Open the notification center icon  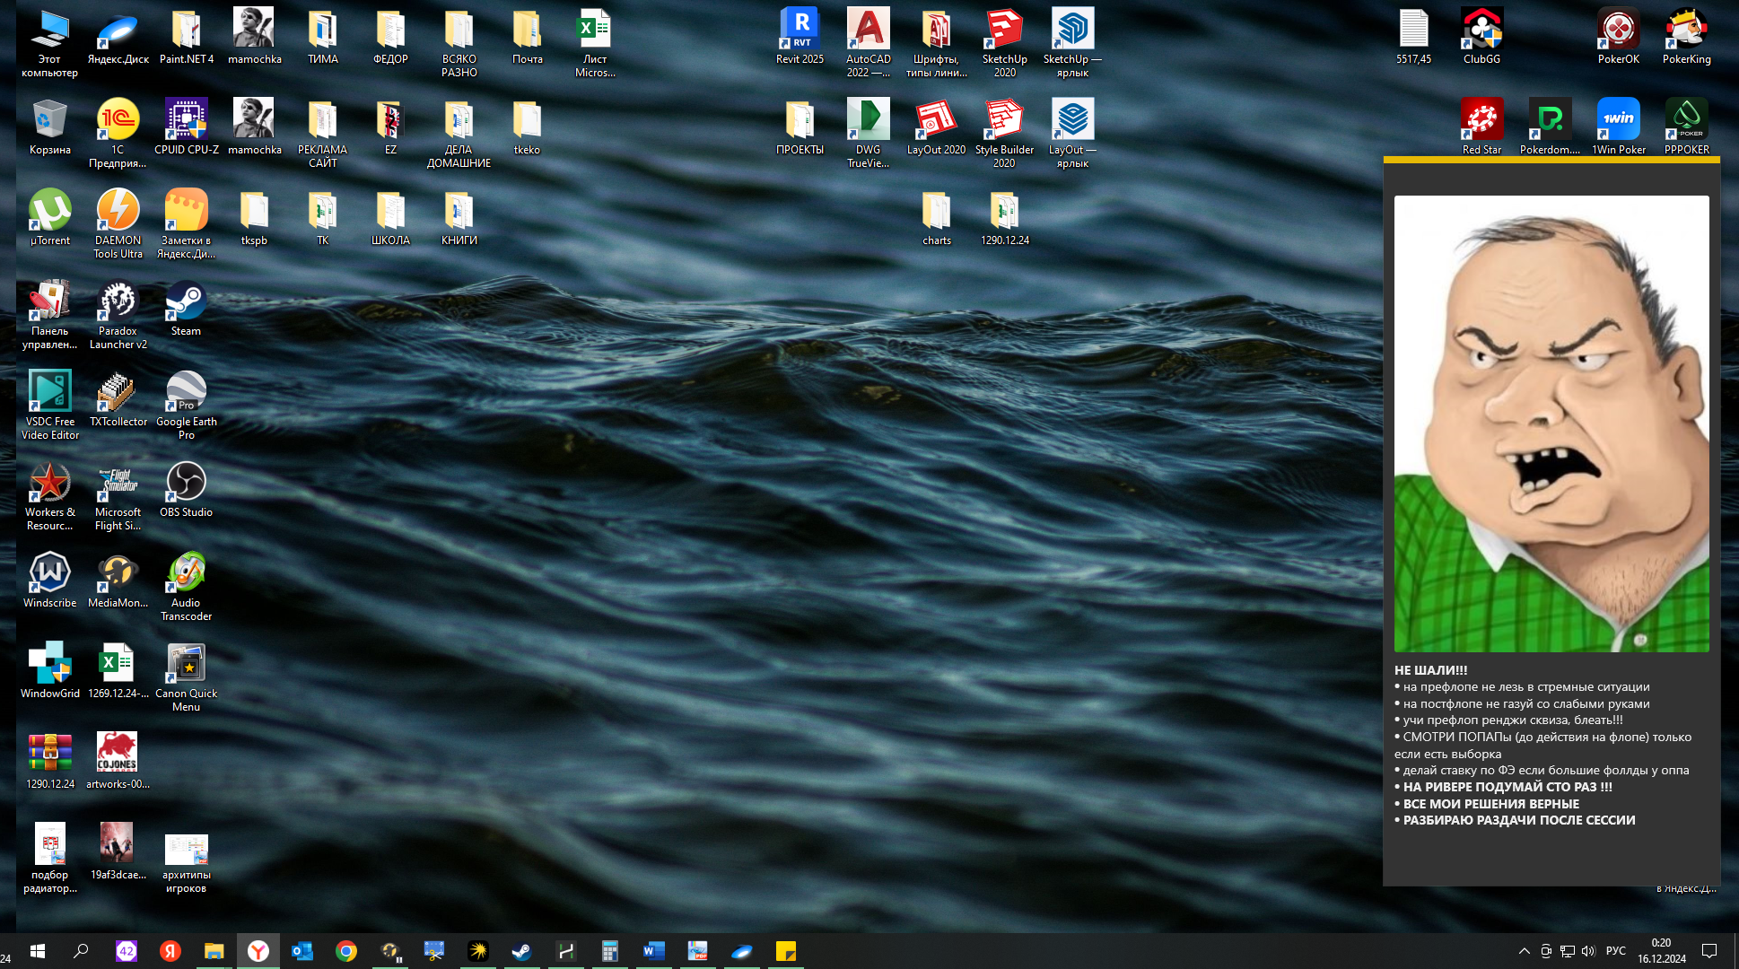(x=1709, y=951)
